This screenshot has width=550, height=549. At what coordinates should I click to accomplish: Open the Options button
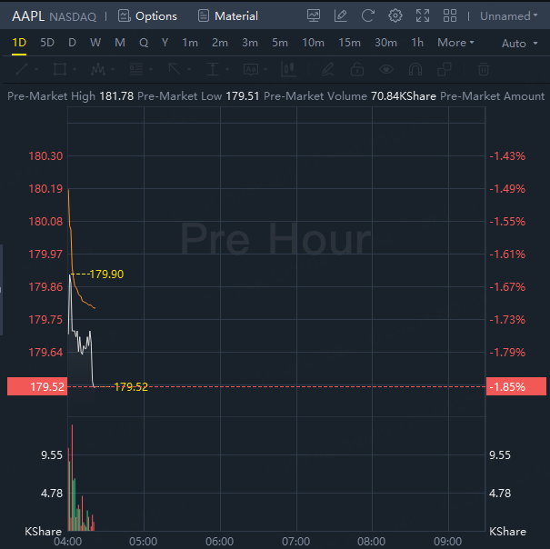pyautogui.click(x=147, y=15)
